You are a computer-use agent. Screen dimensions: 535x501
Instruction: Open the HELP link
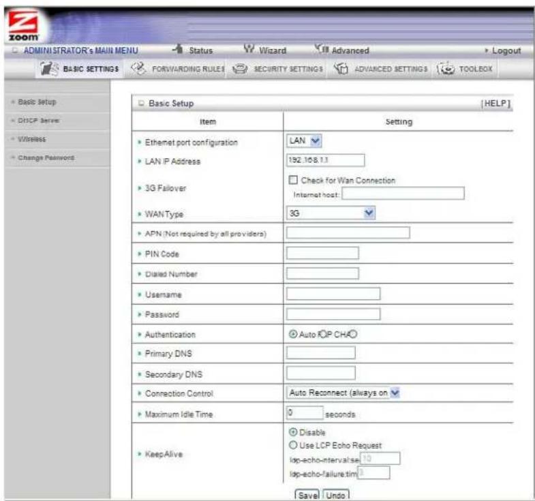point(495,104)
